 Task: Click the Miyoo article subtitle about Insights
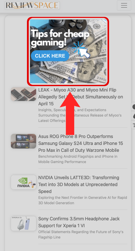tap(80, 115)
